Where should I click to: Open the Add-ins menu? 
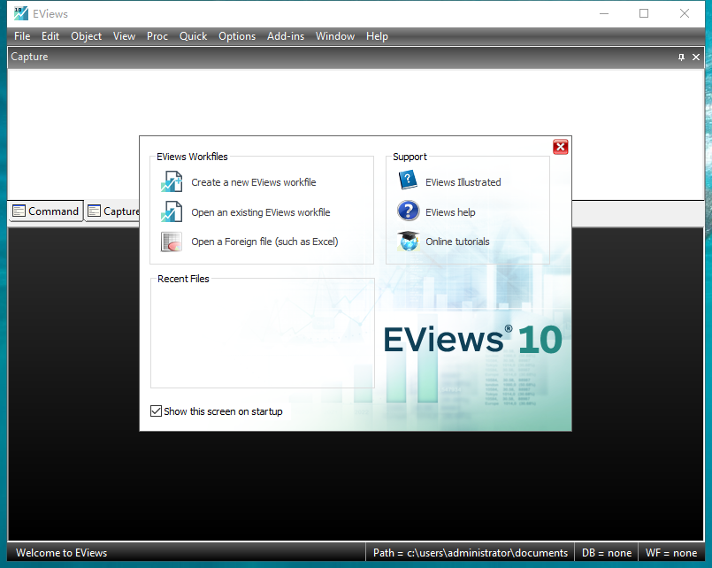285,36
